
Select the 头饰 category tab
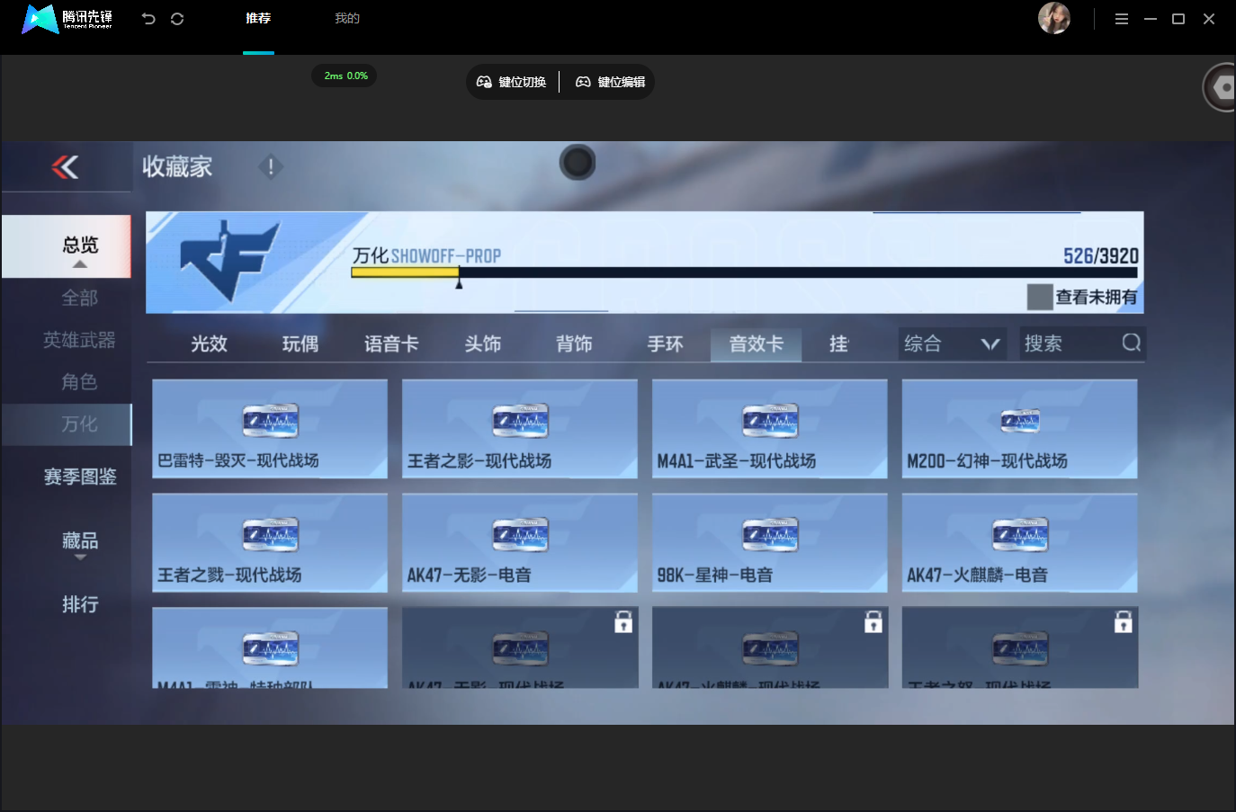point(483,344)
